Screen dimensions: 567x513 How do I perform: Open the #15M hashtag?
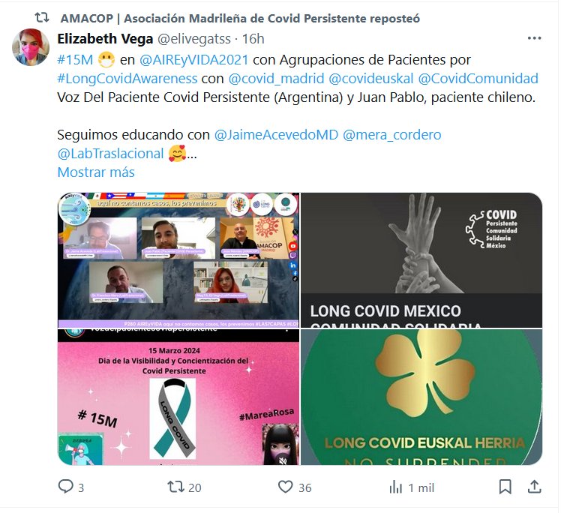click(x=75, y=60)
